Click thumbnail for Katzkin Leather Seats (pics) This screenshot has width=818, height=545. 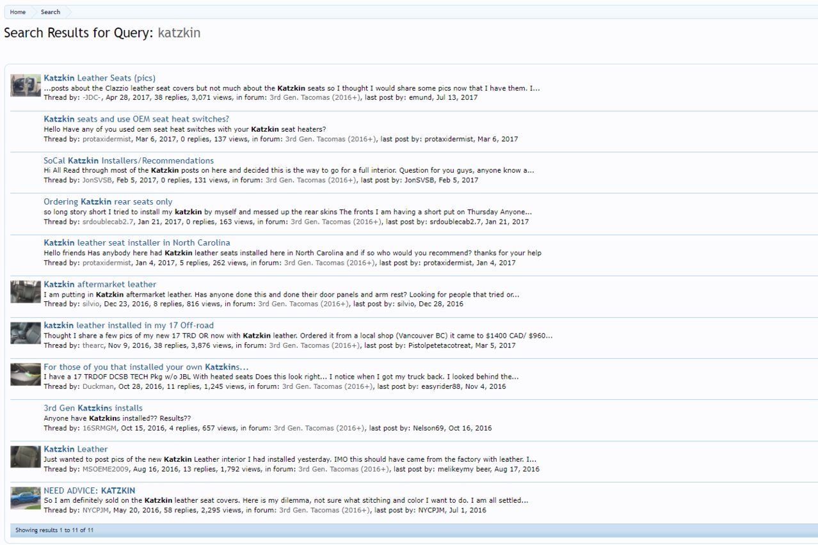pyautogui.click(x=26, y=86)
